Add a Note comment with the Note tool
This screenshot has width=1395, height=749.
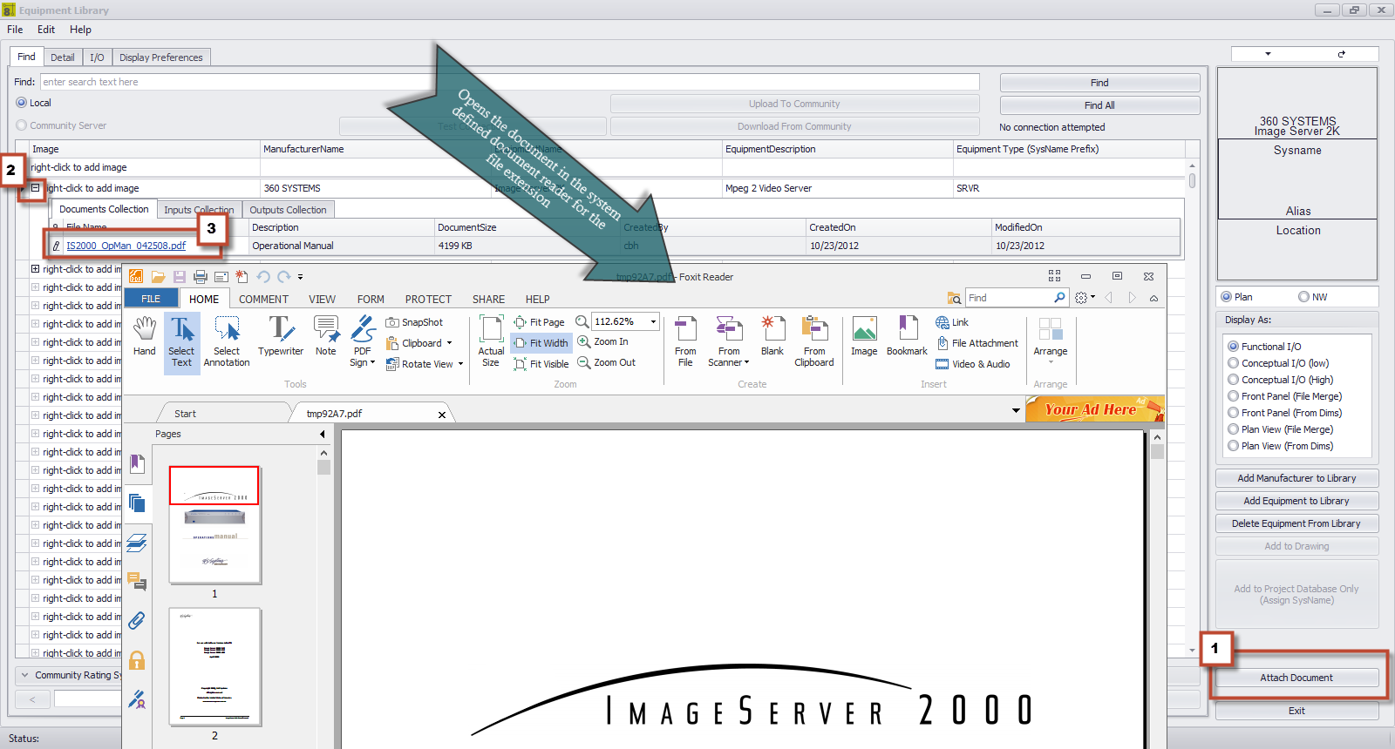(326, 336)
